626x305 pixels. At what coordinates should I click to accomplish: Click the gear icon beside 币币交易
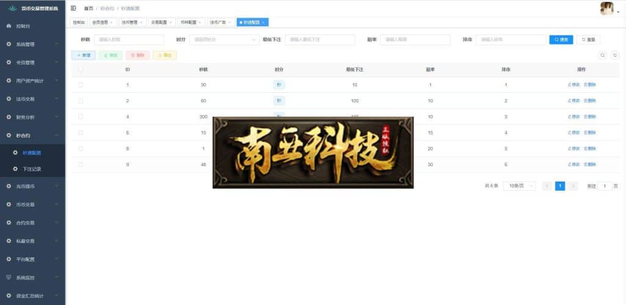tap(9, 204)
